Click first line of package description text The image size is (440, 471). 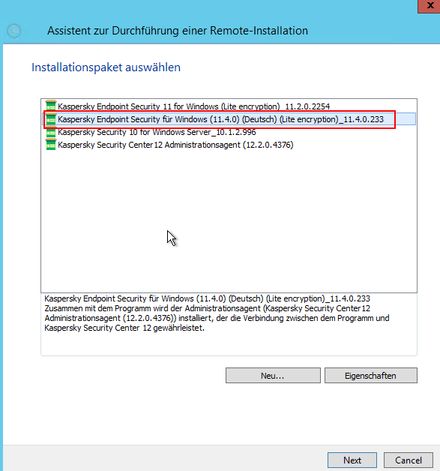(207, 298)
